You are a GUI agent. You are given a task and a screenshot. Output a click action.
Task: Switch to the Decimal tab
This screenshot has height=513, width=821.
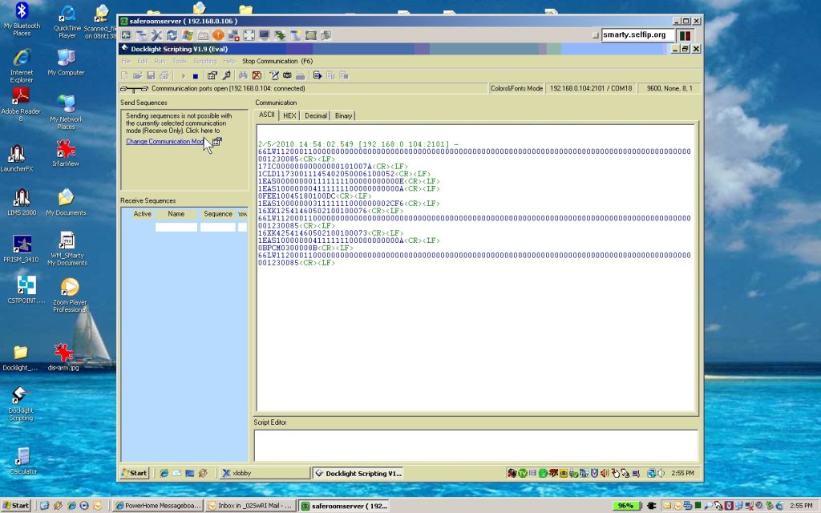tap(316, 115)
